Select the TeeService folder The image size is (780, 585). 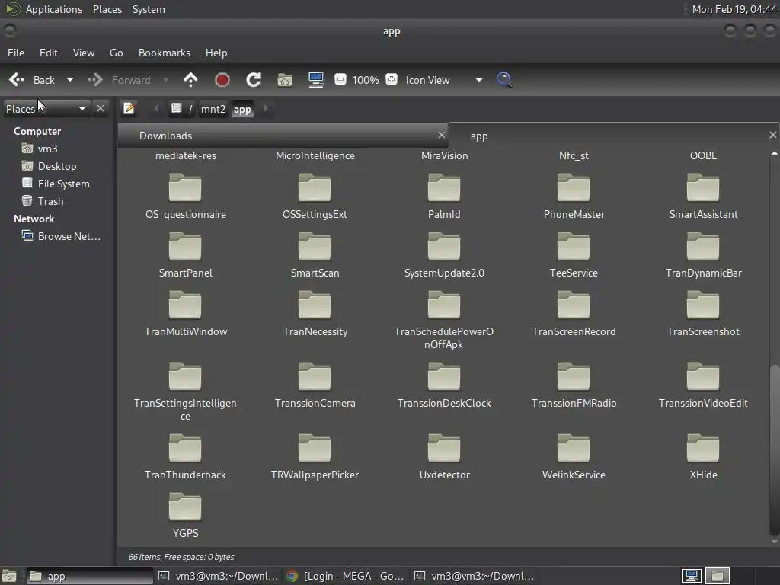pyautogui.click(x=574, y=254)
